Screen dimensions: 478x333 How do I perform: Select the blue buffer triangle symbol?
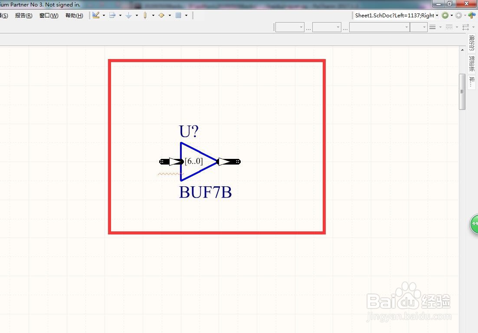(x=199, y=162)
